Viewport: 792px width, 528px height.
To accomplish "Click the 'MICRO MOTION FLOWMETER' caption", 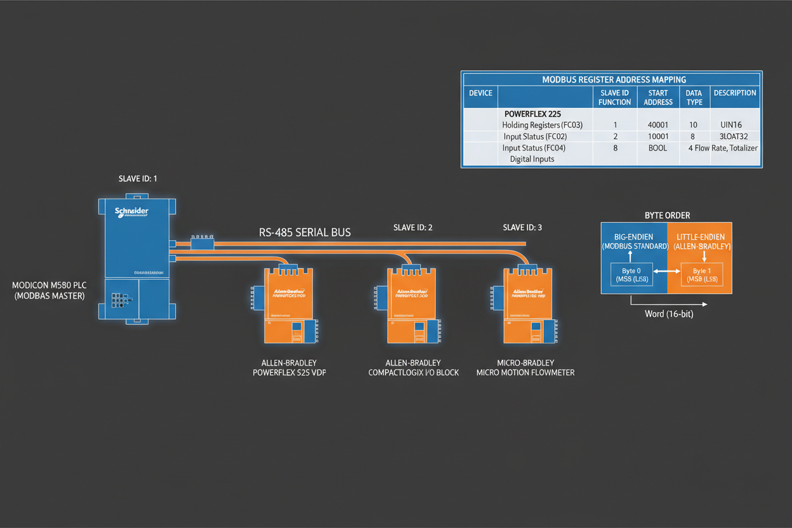I will point(525,373).
